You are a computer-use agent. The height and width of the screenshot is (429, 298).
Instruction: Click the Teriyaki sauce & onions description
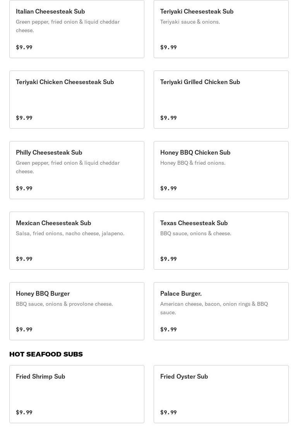[190, 22]
